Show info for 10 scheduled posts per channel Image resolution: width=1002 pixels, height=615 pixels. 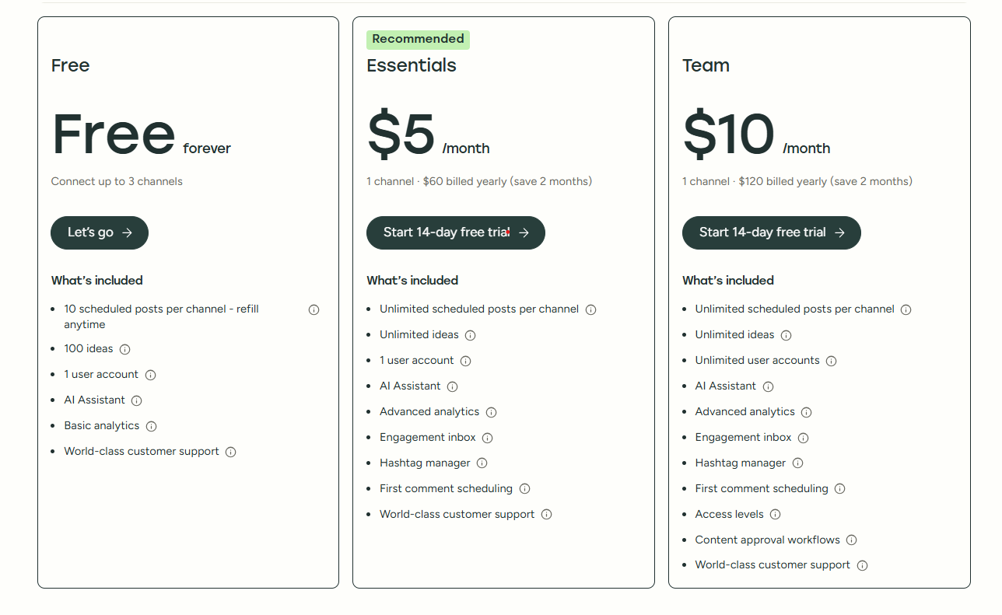pyautogui.click(x=314, y=309)
